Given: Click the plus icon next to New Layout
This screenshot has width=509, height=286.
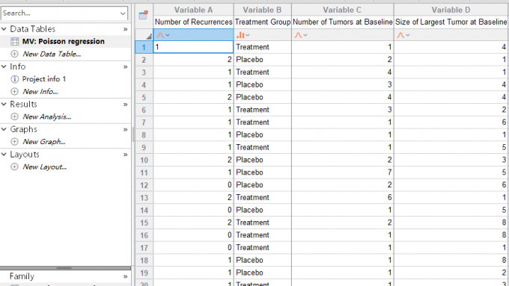Looking at the screenshot, I should click(x=15, y=167).
